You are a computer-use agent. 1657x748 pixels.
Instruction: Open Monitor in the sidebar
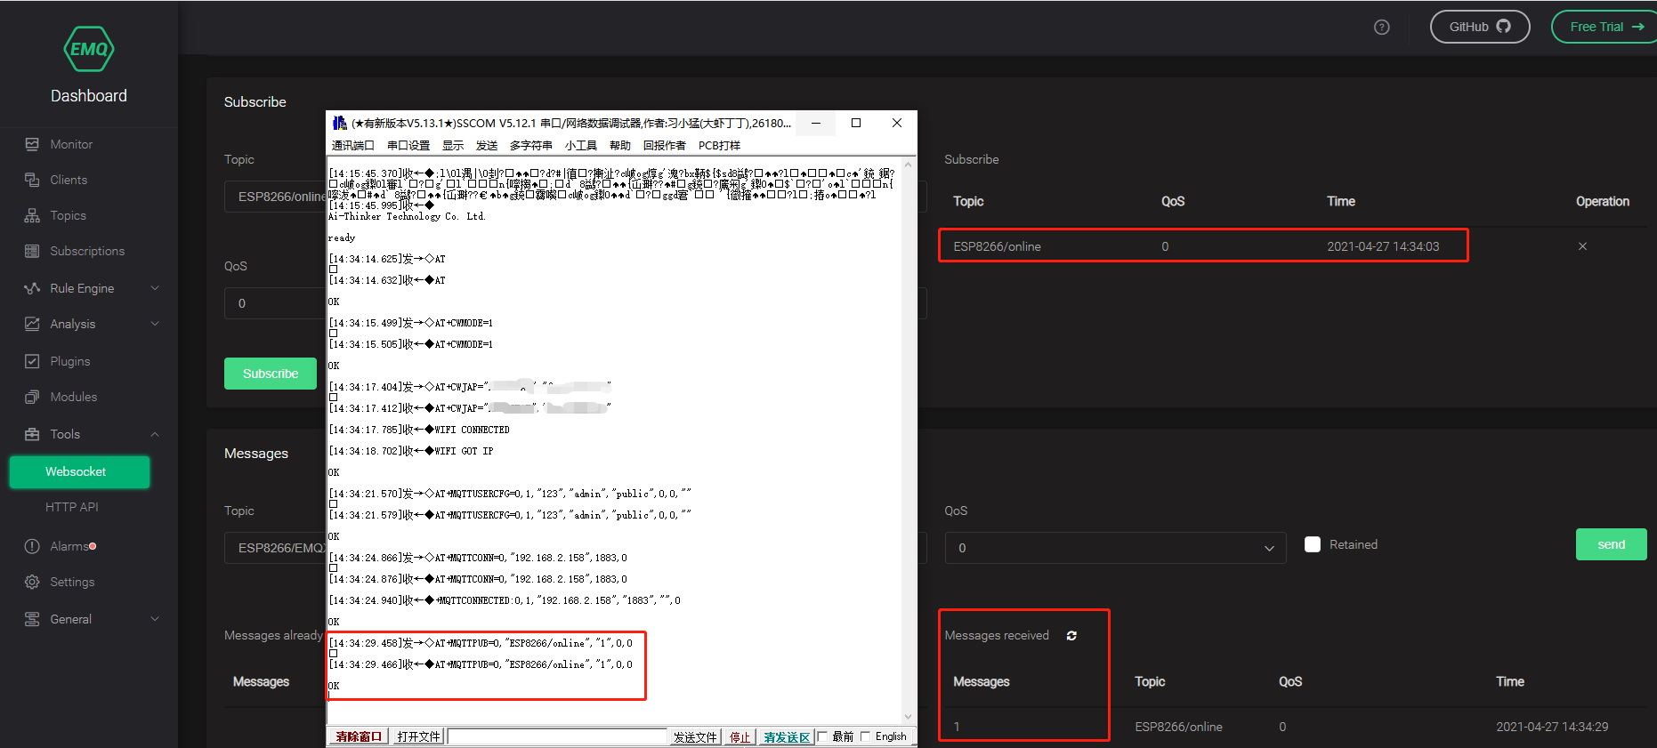pyautogui.click(x=71, y=144)
